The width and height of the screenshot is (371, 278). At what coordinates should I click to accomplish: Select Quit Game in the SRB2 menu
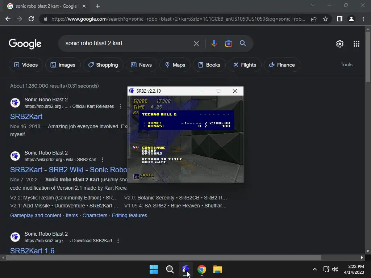point(154,162)
